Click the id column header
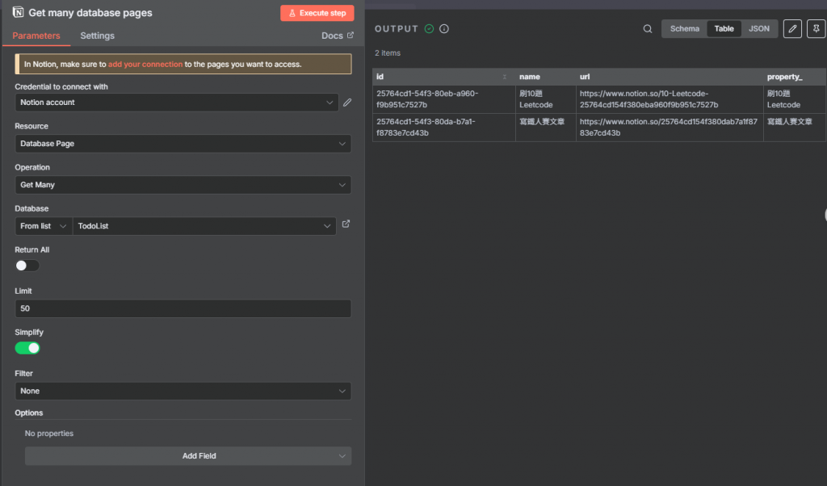The image size is (827, 486). click(443, 77)
